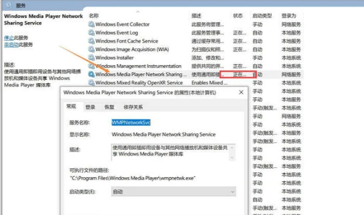Click the Windows Media Player Network Sharing gear icon
The image size is (364, 215).
pyautogui.click(x=92, y=75)
